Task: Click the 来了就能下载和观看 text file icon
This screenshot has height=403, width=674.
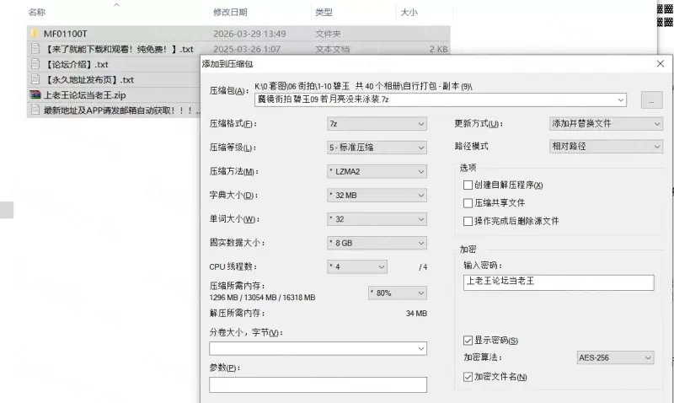Action: 35,49
